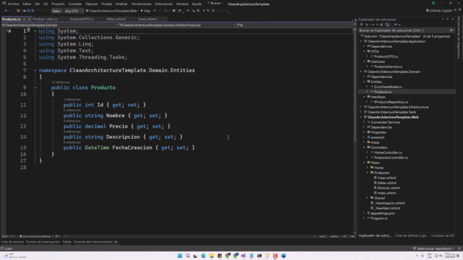The image size is (463, 260).
Task: Open the Depurar menu
Action: pyautogui.click(x=91, y=4)
